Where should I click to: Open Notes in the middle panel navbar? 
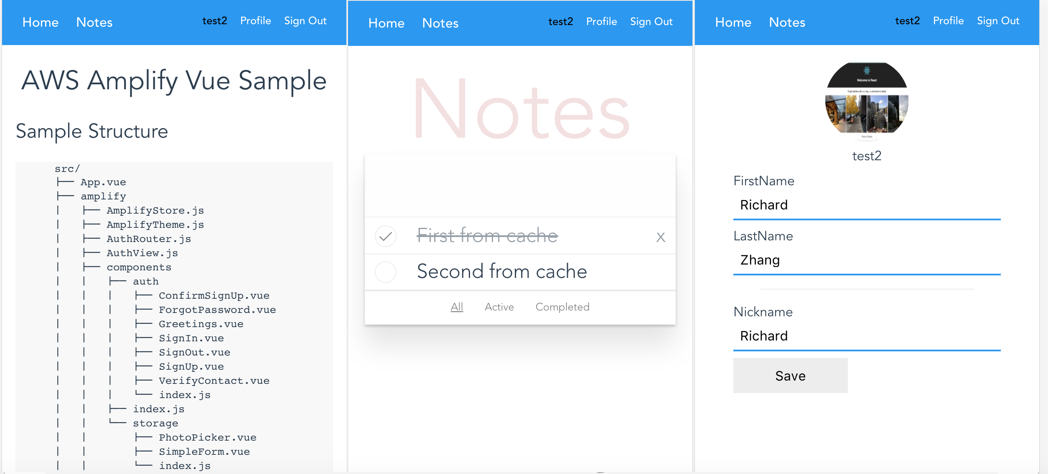coord(440,23)
